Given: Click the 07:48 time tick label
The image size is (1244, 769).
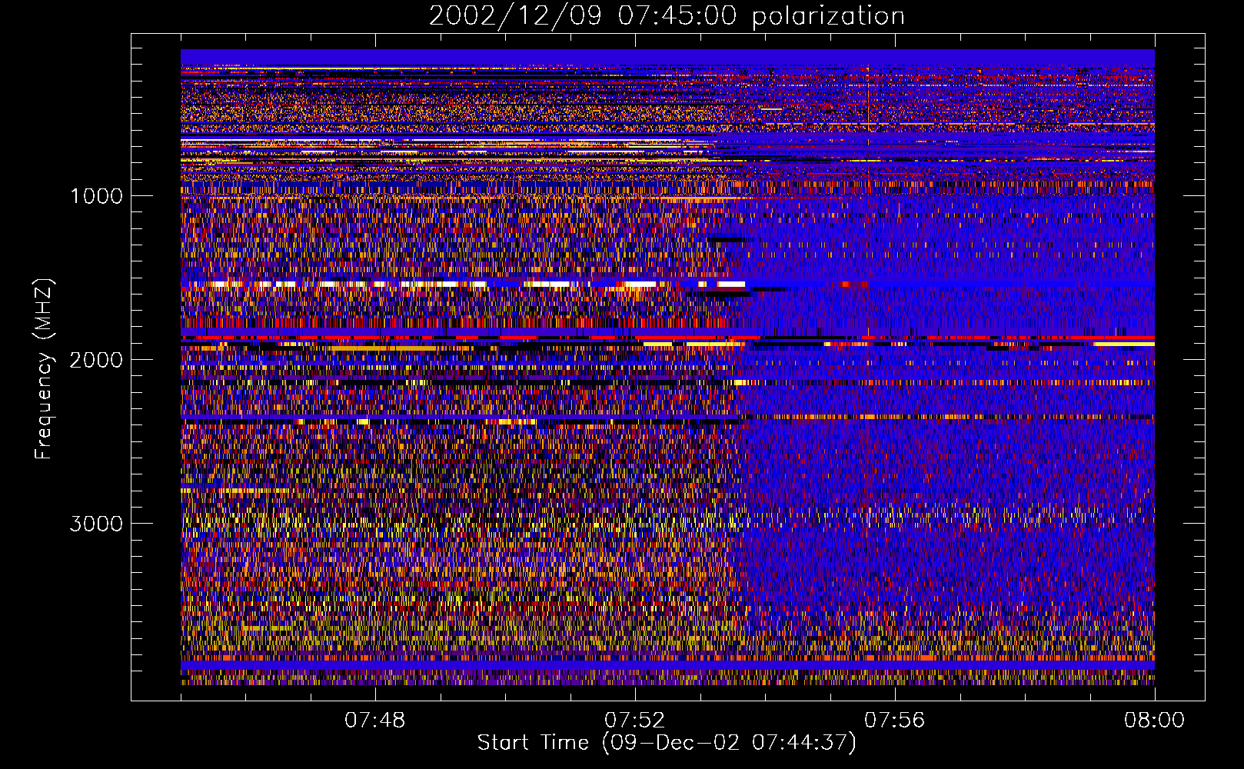Looking at the screenshot, I should tap(374, 721).
